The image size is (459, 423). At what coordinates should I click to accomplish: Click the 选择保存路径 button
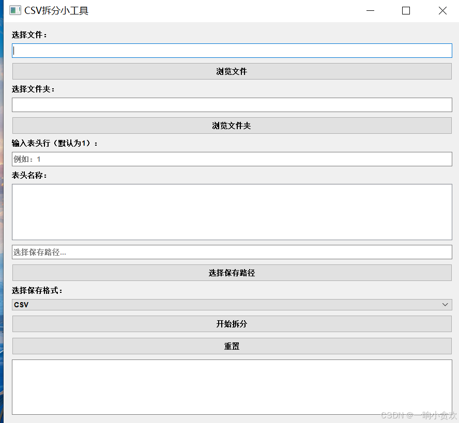[x=232, y=273]
